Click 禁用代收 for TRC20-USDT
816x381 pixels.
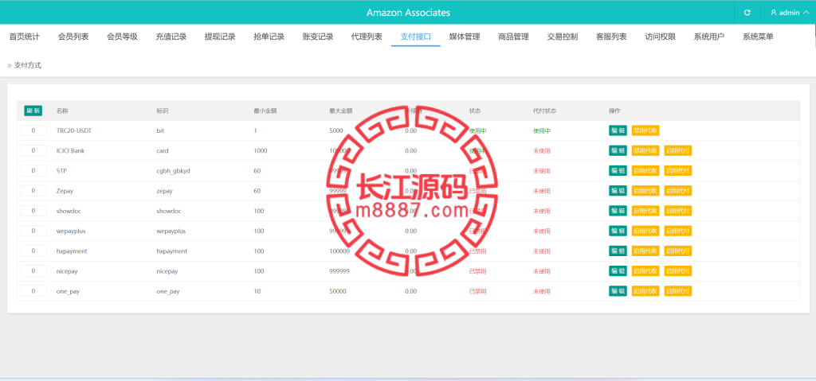pos(645,130)
